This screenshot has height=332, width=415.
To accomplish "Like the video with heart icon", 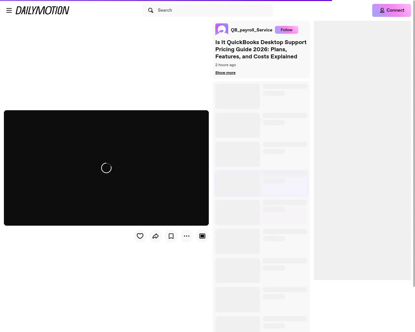I will [140, 236].
